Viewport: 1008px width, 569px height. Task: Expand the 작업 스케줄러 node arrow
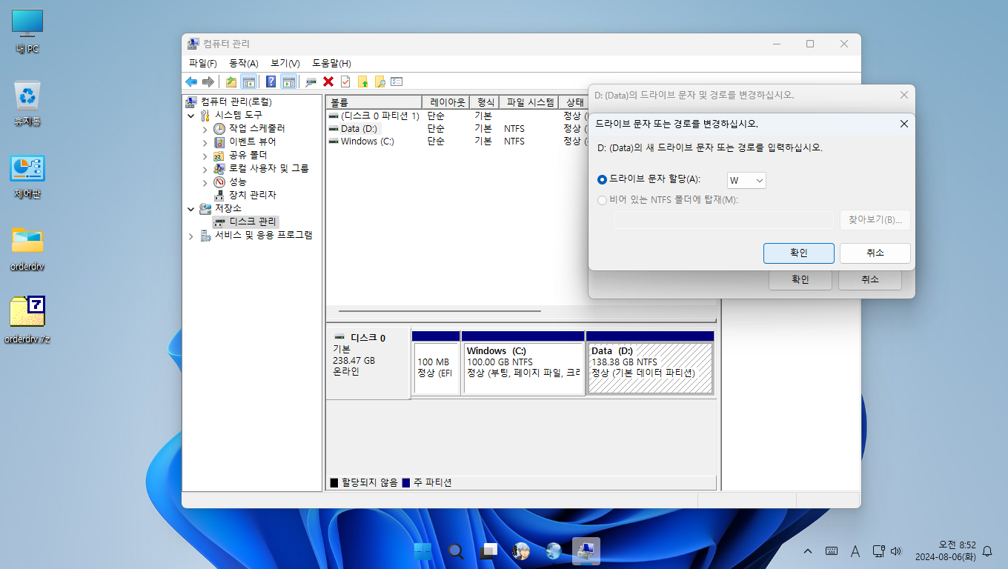(205, 129)
